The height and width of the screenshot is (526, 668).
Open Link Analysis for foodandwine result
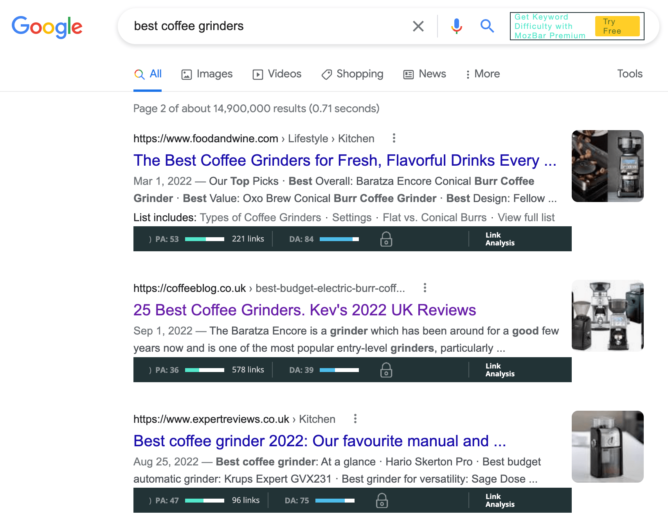(x=500, y=239)
